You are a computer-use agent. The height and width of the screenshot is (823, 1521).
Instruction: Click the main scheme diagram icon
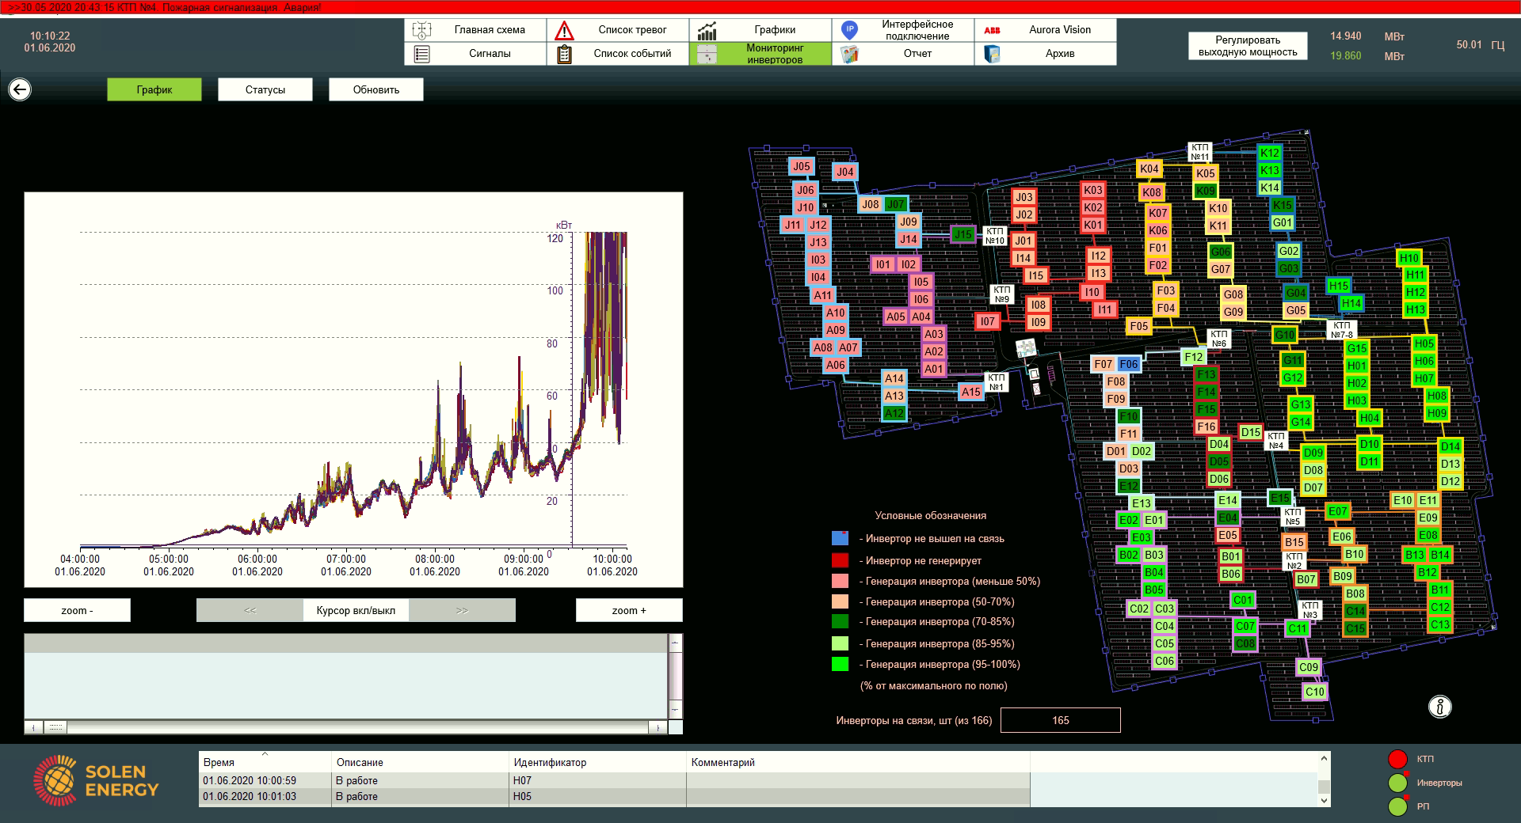pyautogui.click(x=421, y=31)
